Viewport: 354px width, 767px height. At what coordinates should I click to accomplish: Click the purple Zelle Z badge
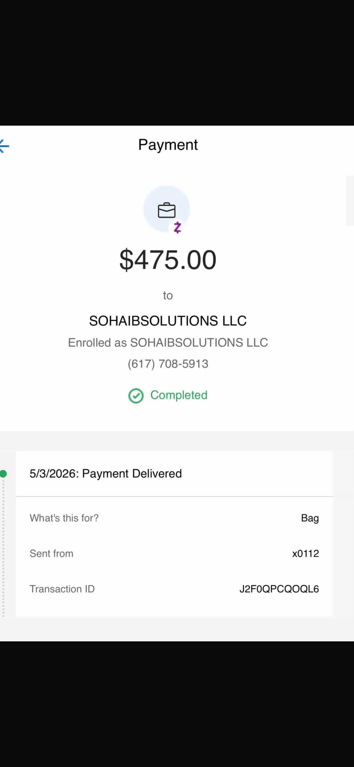pos(177,227)
